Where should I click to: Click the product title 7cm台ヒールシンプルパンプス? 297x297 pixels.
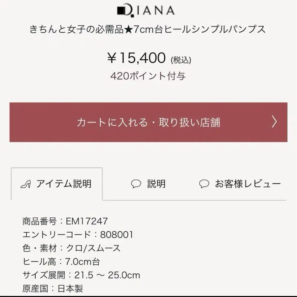point(148,29)
